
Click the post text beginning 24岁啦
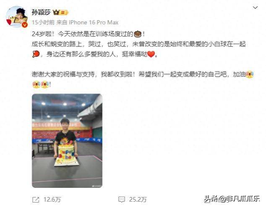88,34
